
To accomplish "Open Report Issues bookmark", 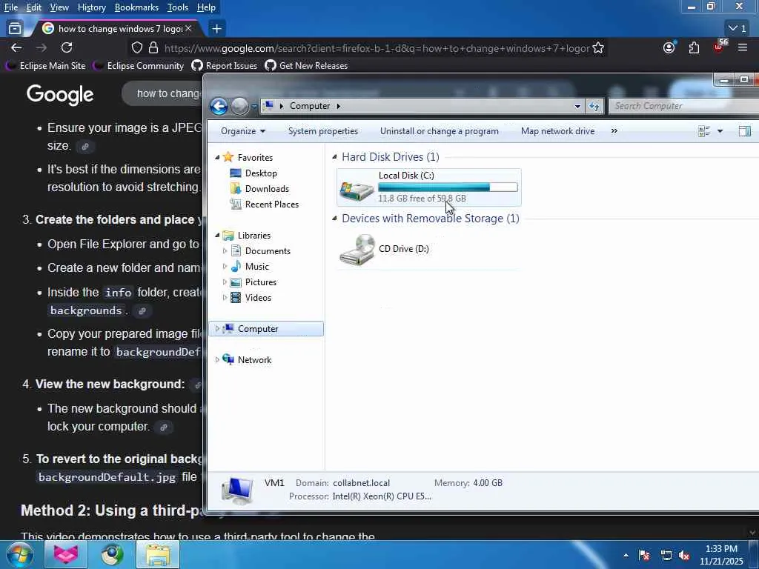I will click(x=225, y=66).
